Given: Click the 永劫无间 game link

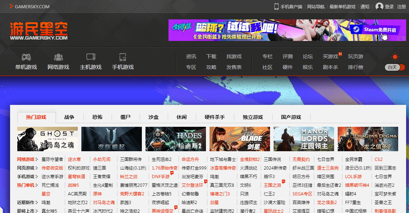Looking at the screenshot, I should coord(102,159).
